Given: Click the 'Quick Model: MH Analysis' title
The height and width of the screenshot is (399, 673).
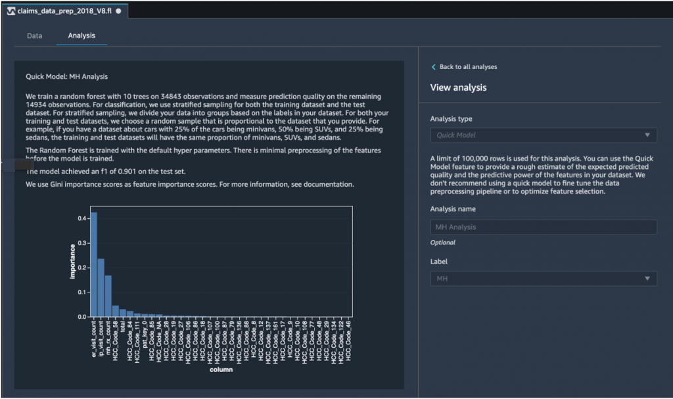Looking at the screenshot, I should point(66,76).
